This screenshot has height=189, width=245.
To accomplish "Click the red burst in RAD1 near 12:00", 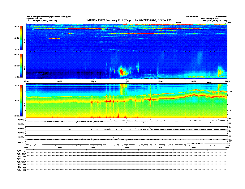I will [x=121, y=72].
